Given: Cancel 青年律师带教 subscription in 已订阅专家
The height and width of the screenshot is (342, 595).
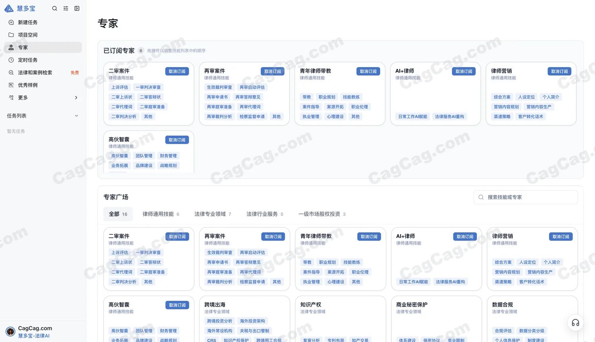Looking at the screenshot, I should pos(368,71).
